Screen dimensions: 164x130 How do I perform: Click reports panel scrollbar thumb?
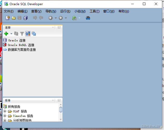[x=61, y=110]
